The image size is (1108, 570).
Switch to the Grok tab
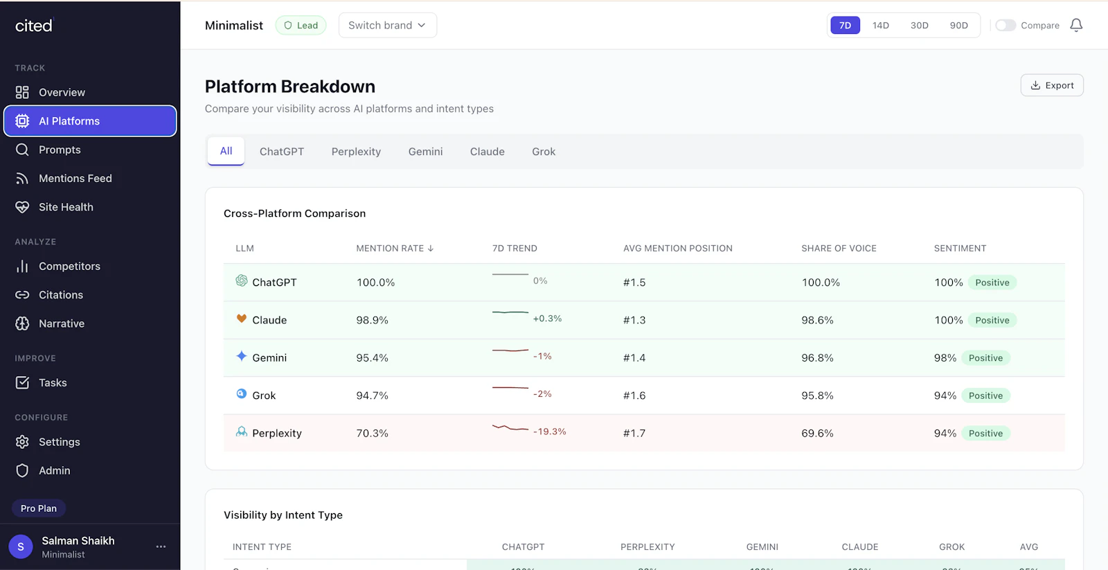544,152
